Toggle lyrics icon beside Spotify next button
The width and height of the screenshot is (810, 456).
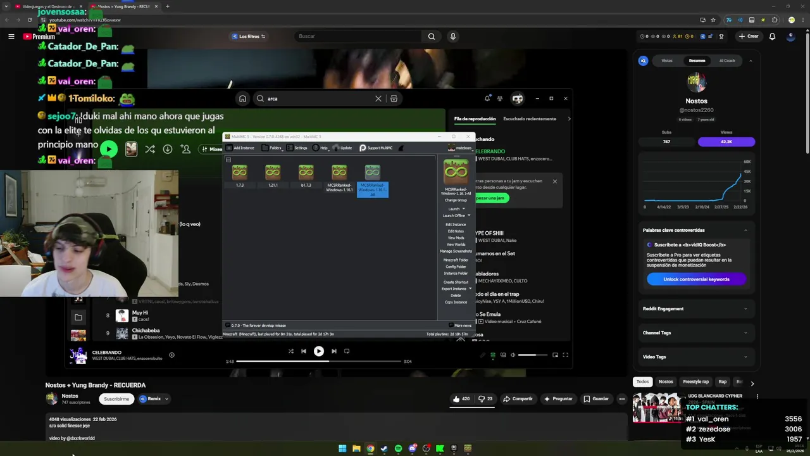(x=347, y=351)
